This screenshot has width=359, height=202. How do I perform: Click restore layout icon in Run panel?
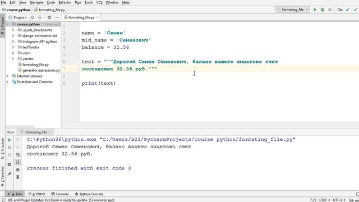coord(10,164)
